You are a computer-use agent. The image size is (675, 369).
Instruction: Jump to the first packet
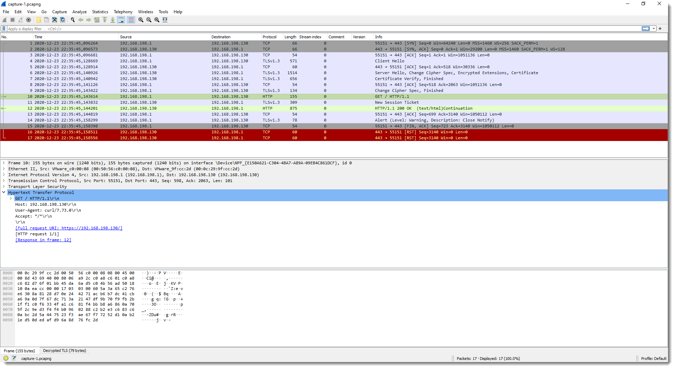[105, 20]
